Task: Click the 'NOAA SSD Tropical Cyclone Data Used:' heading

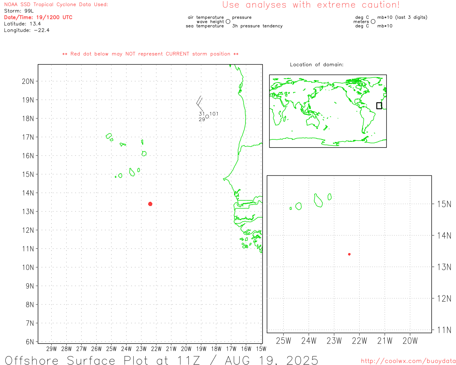Action: pos(56,4)
